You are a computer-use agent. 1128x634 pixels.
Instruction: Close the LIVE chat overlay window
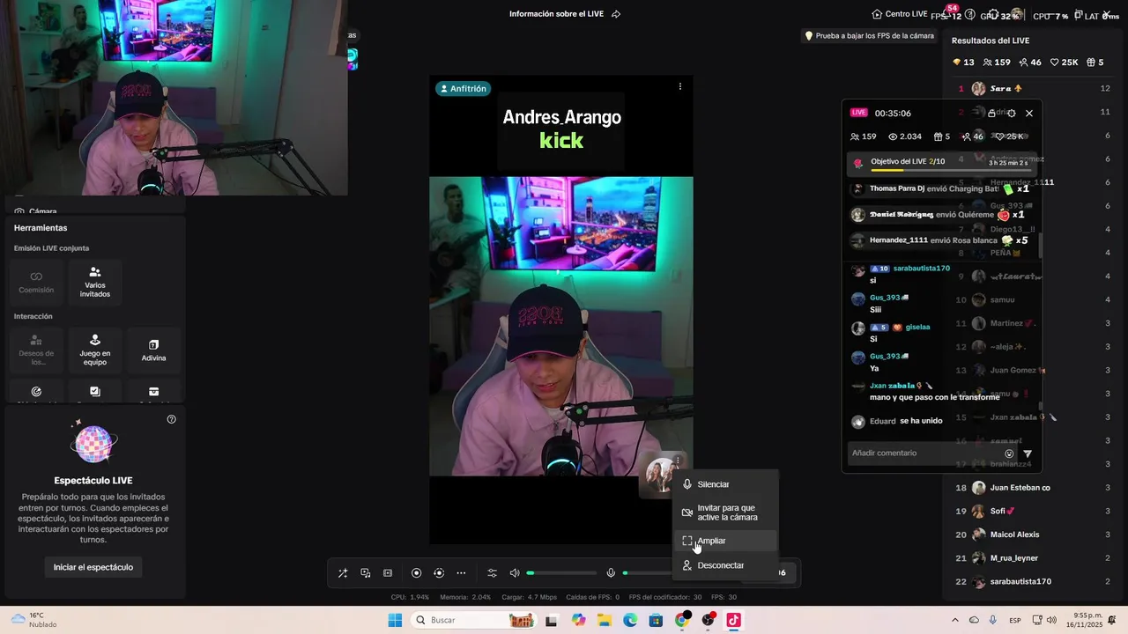[1028, 114]
